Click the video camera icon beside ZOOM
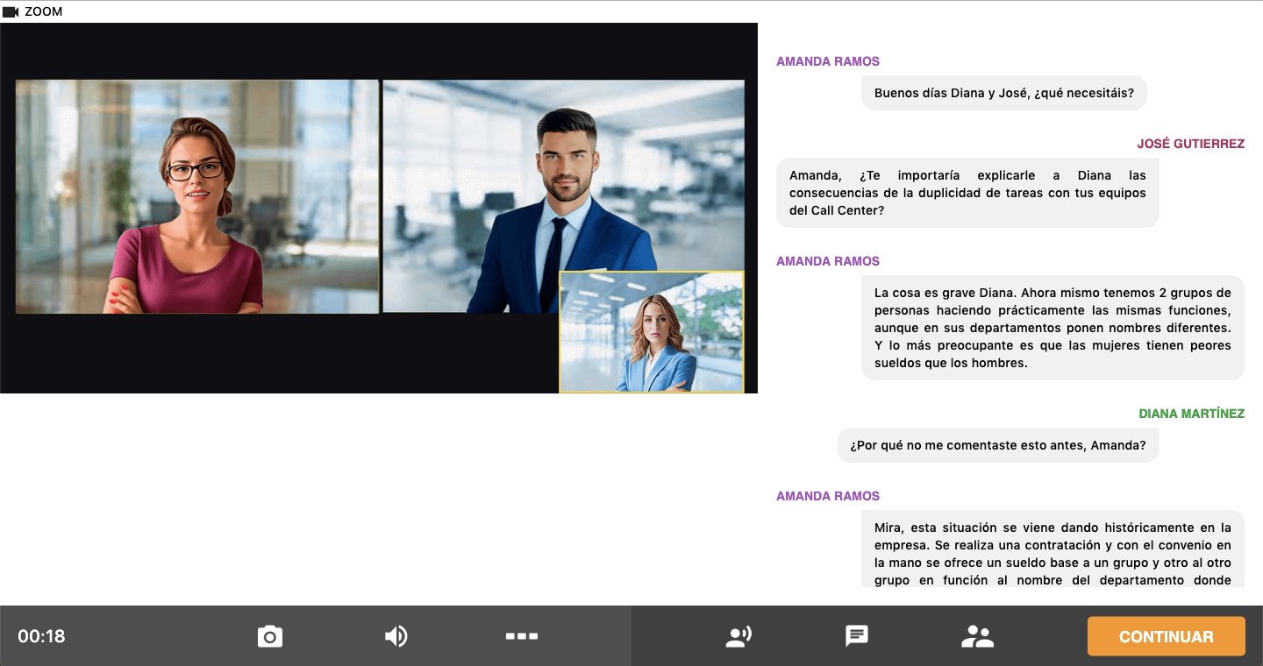This screenshot has height=666, width=1263. tap(11, 12)
